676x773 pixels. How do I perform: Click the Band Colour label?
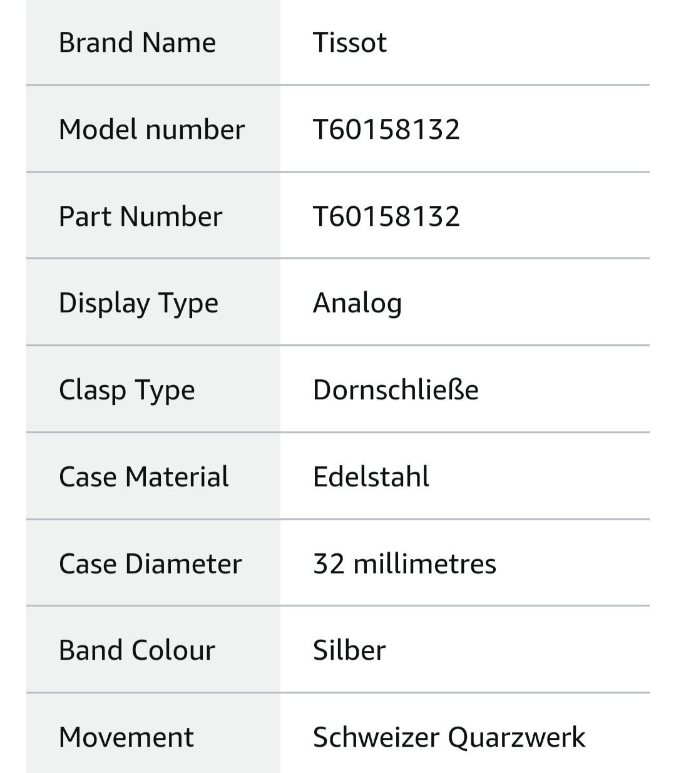tap(136, 650)
